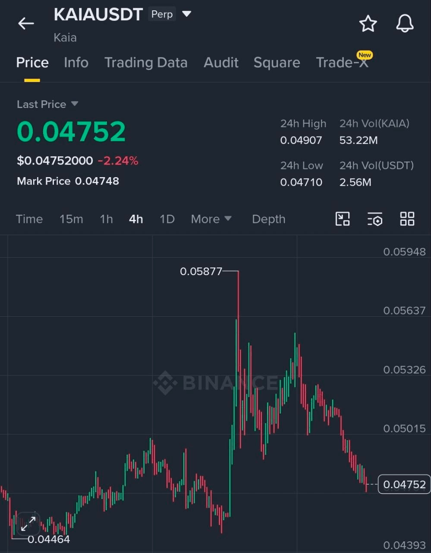The height and width of the screenshot is (553, 431).
Task: Open the Audit tab
Action: click(x=221, y=63)
